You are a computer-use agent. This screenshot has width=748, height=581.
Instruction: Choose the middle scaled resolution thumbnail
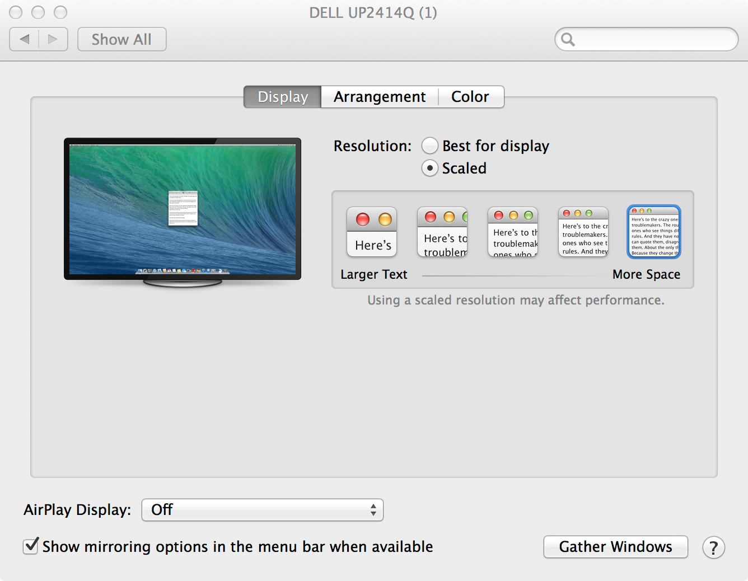(513, 232)
